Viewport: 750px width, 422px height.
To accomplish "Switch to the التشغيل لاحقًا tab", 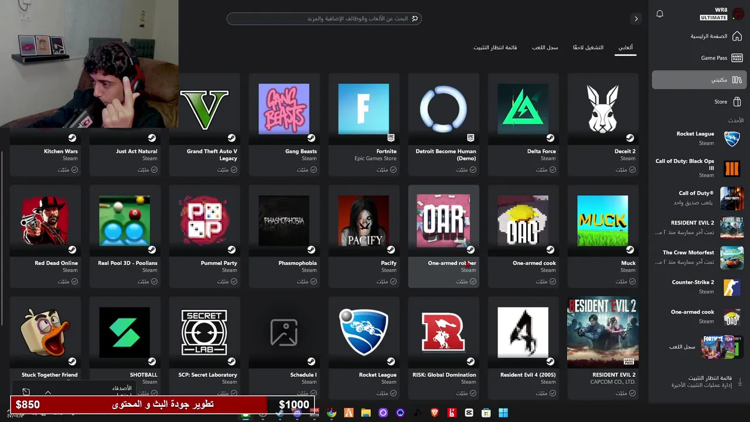I will pyautogui.click(x=588, y=47).
